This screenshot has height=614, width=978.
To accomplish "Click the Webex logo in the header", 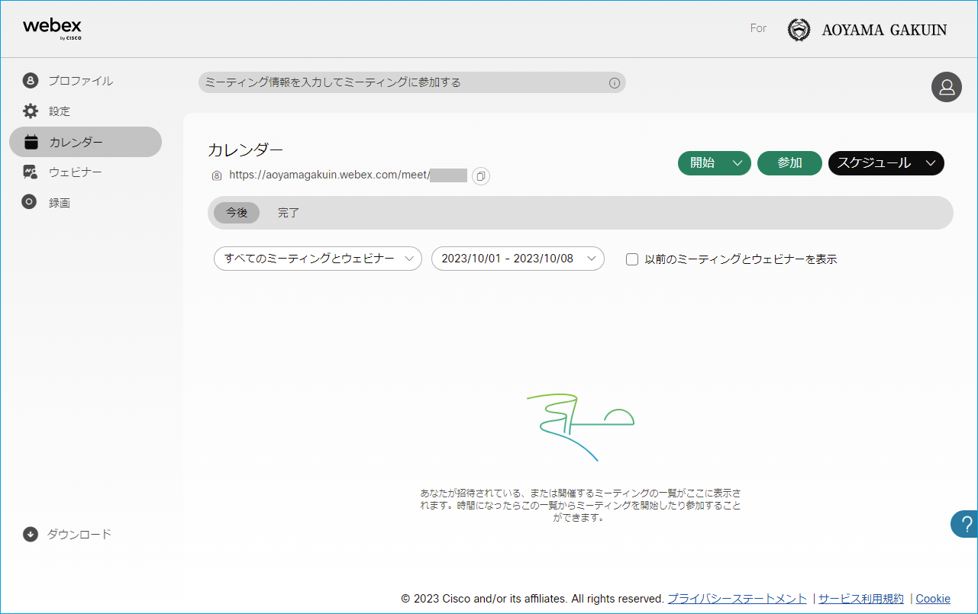I will pos(52,28).
